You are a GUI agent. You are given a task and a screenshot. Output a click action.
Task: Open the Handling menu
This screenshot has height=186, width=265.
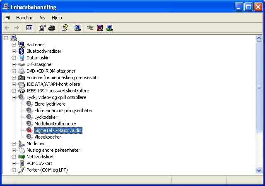point(25,18)
